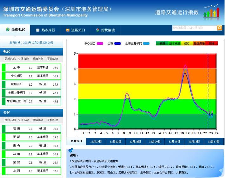
Task: Focus the road search input field
Action: click(x=195, y=28)
